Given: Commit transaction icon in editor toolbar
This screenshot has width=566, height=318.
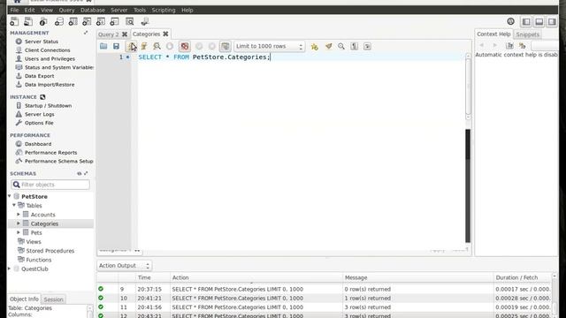Looking at the screenshot, I should click(199, 46).
